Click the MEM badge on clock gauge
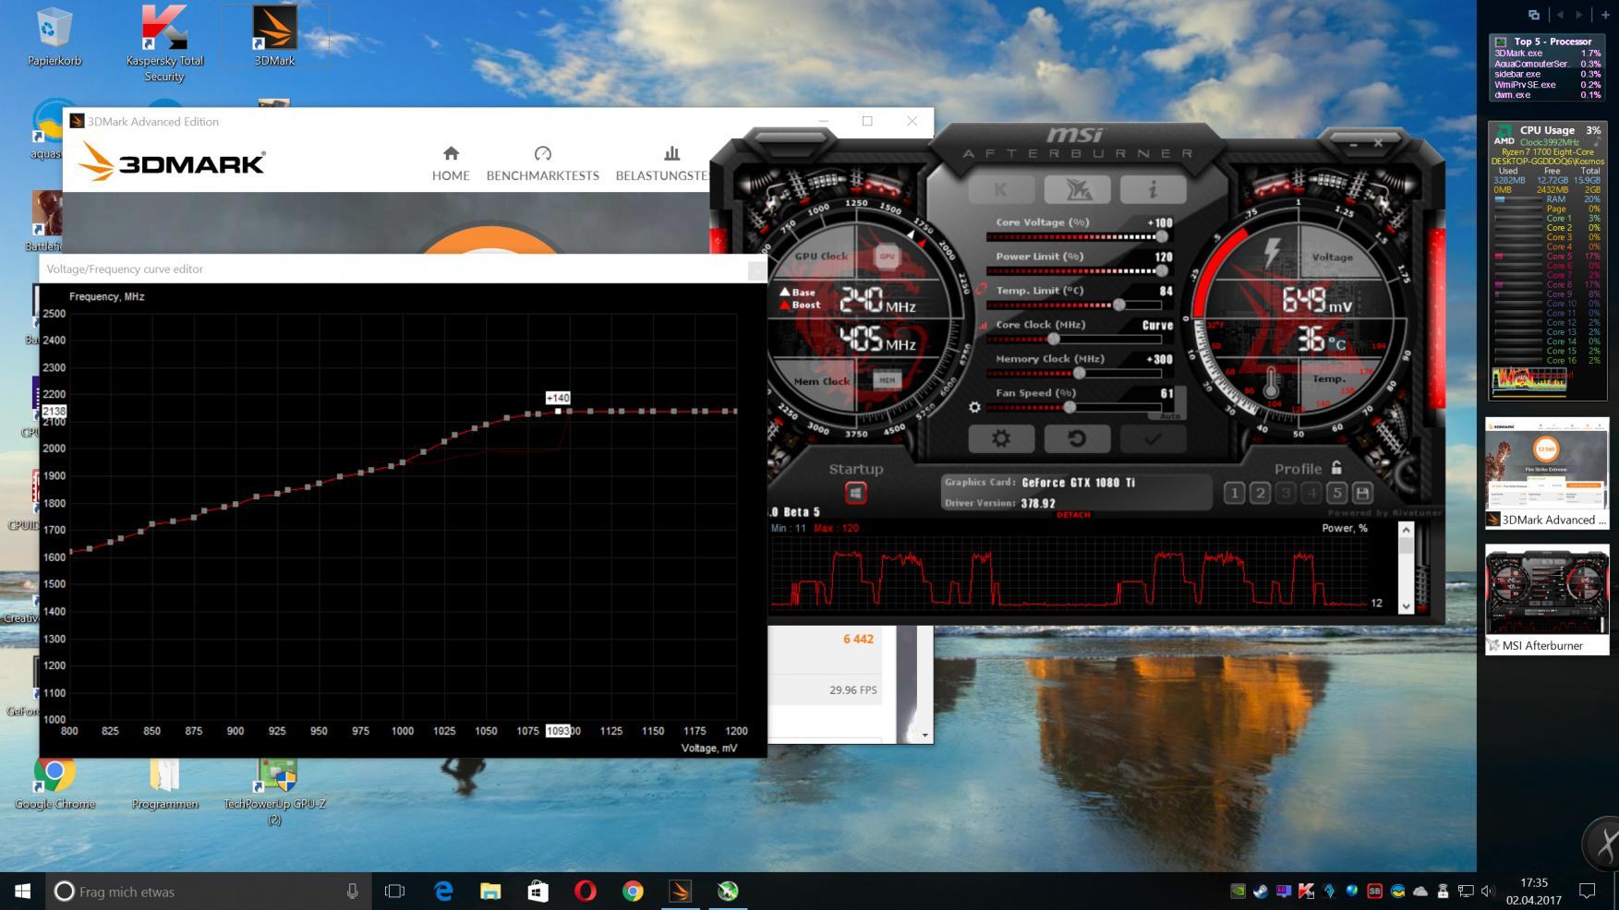Viewport: 1619px width, 910px height. pos(887,379)
